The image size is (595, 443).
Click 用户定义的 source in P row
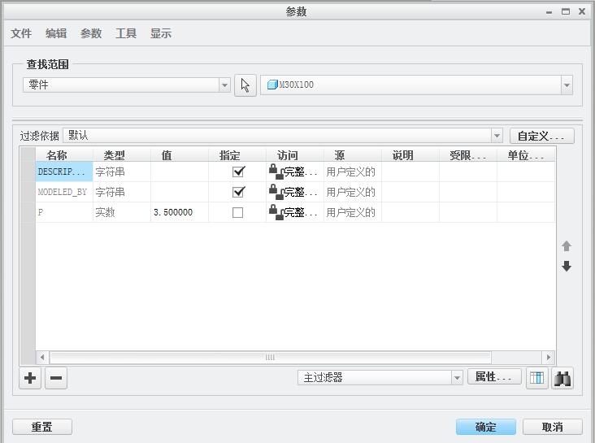pyautogui.click(x=353, y=212)
